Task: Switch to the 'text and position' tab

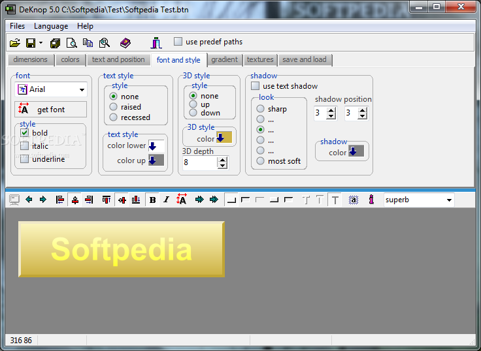Action: click(x=118, y=60)
